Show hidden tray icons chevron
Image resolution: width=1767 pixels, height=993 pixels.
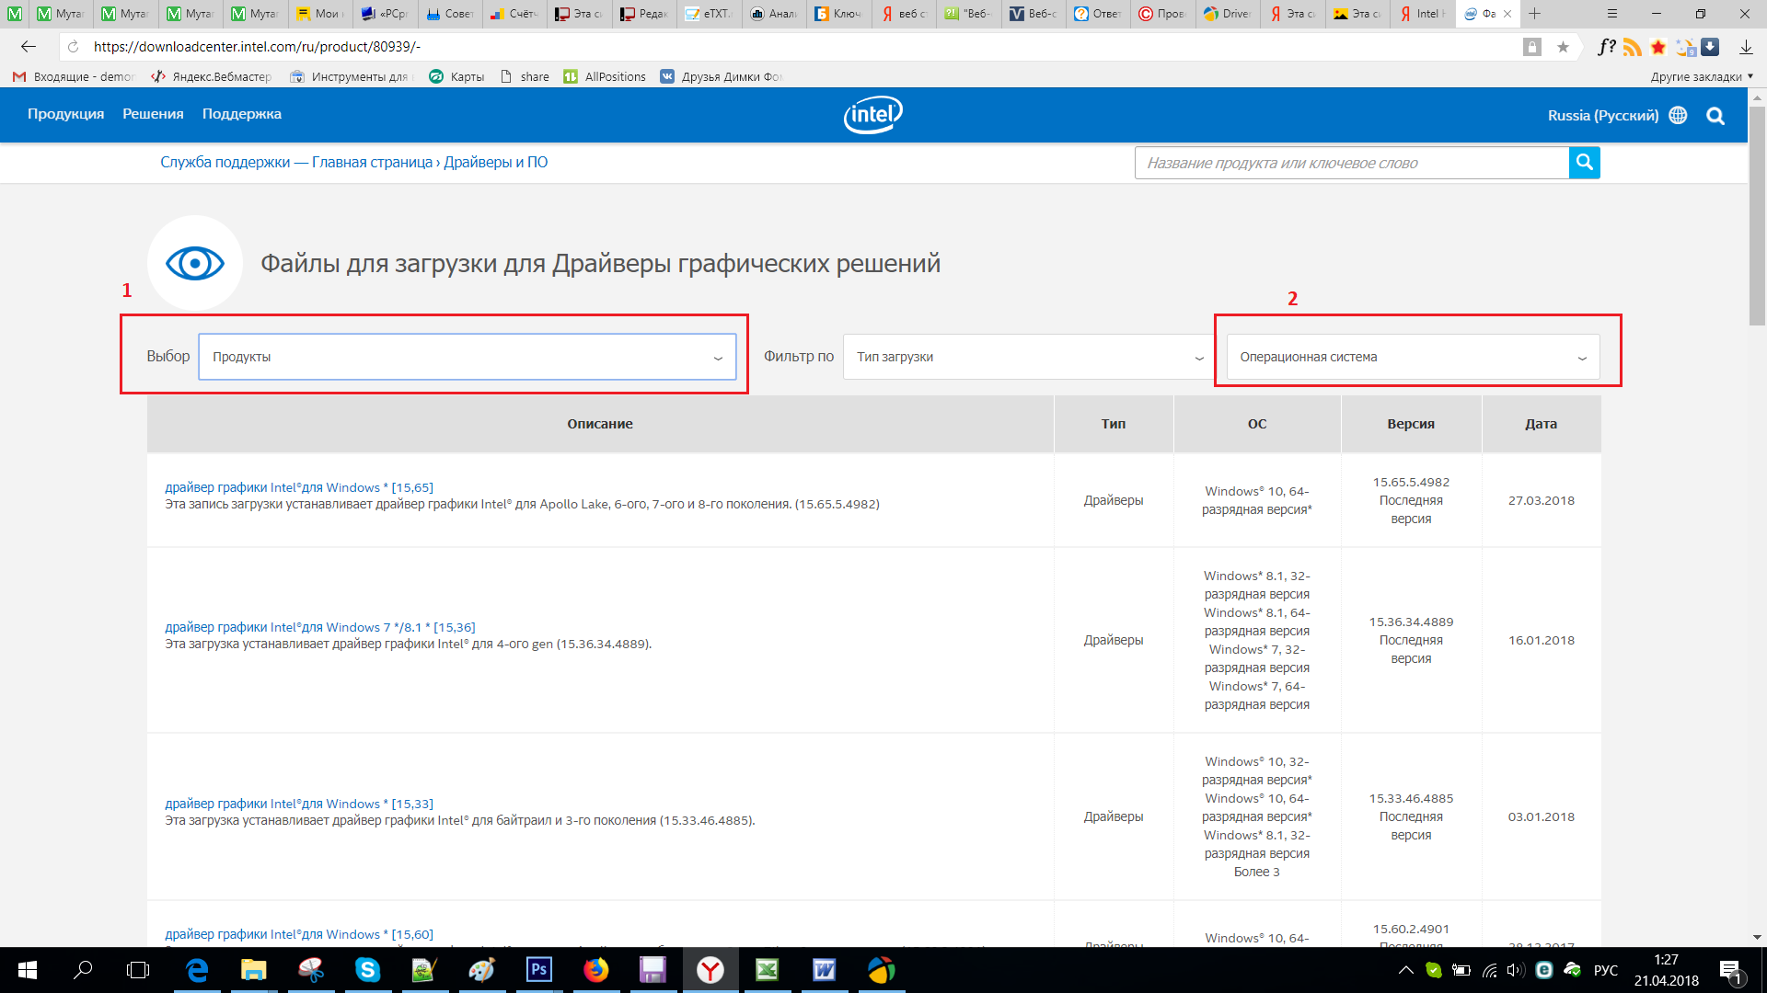click(1405, 970)
